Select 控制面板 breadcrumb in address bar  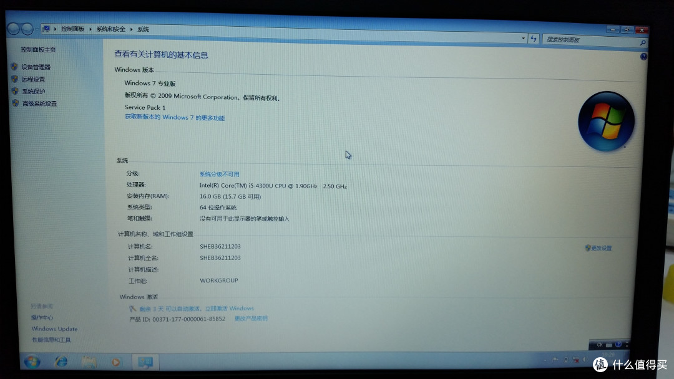72,29
